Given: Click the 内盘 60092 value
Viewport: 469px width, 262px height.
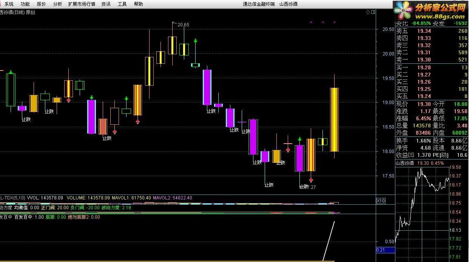Looking at the screenshot, I should click(459, 133).
